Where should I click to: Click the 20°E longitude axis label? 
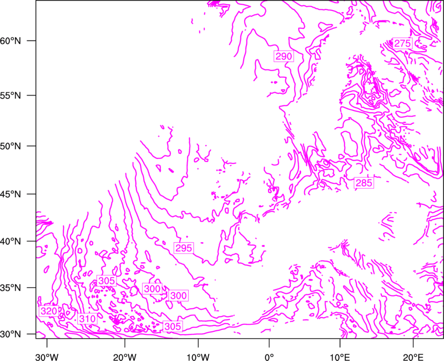click(413, 357)
